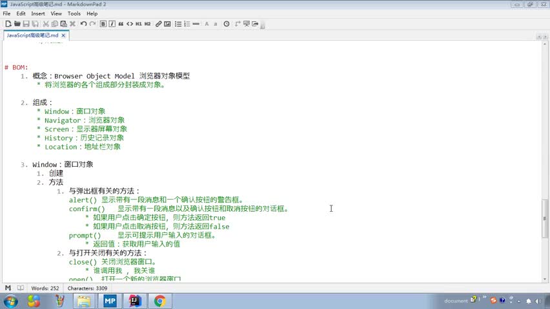This screenshot has width=550, height=309.
Task: Open the View menu
Action: pos(56,14)
